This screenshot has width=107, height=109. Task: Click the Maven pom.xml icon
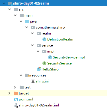tap(16, 99)
